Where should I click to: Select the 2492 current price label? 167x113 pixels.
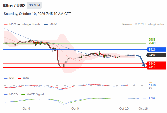(156, 55)
